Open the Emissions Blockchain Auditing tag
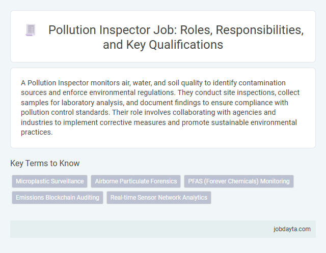 tap(58, 198)
